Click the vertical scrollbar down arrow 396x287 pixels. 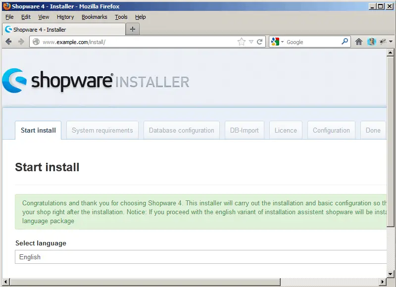click(x=390, y=274)
